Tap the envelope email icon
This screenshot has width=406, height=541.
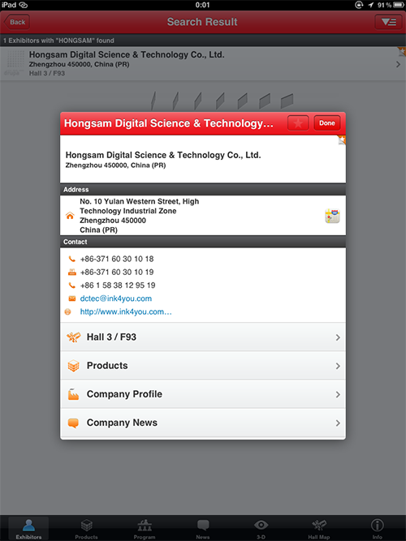(x=72, y=298)
